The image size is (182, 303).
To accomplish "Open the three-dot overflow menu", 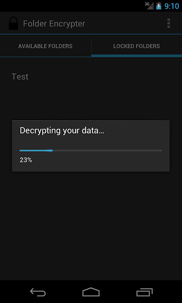I will click(169, 23).
